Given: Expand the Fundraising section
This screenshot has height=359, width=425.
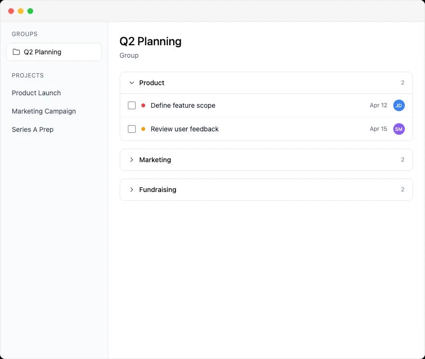Looking at the screenshot, I should [x=131, y=189].
